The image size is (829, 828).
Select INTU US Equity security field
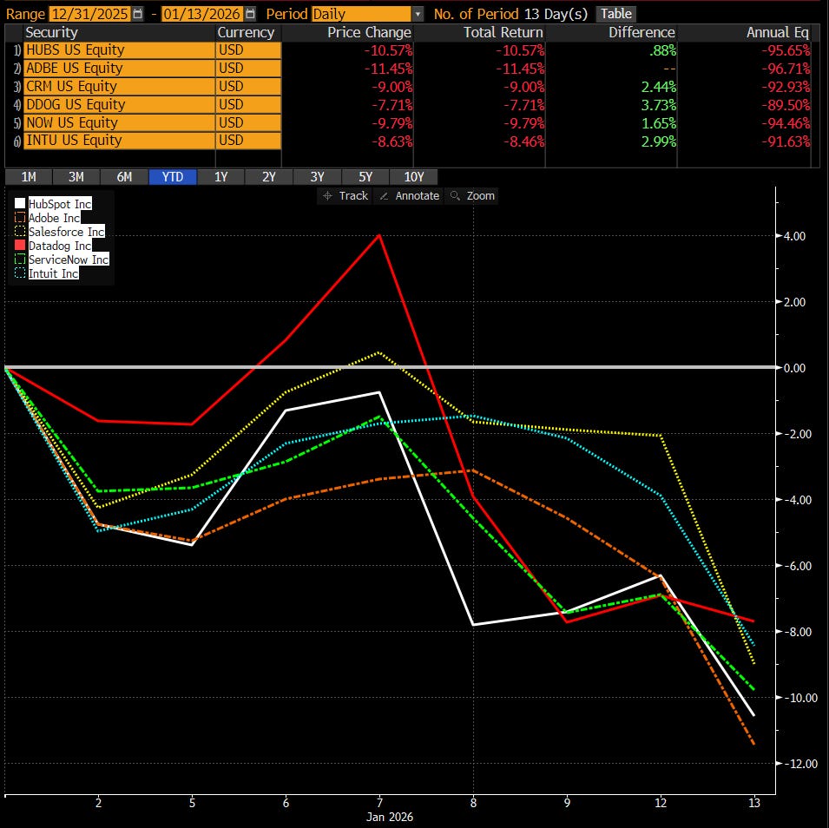[x=119, y=141]
